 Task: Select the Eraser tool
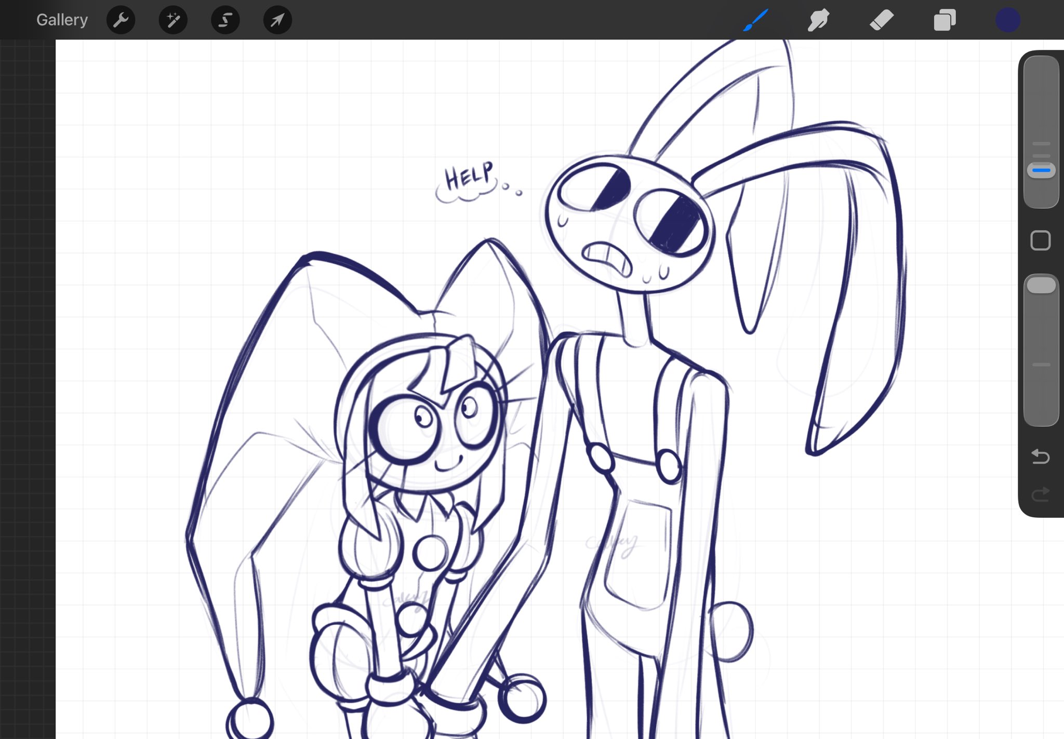pyautogui.click(x=882, y=20)
